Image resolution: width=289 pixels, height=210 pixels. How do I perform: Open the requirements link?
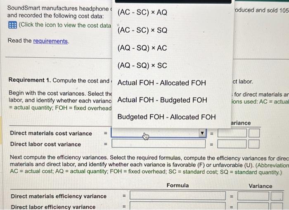(x=50, y=41)
